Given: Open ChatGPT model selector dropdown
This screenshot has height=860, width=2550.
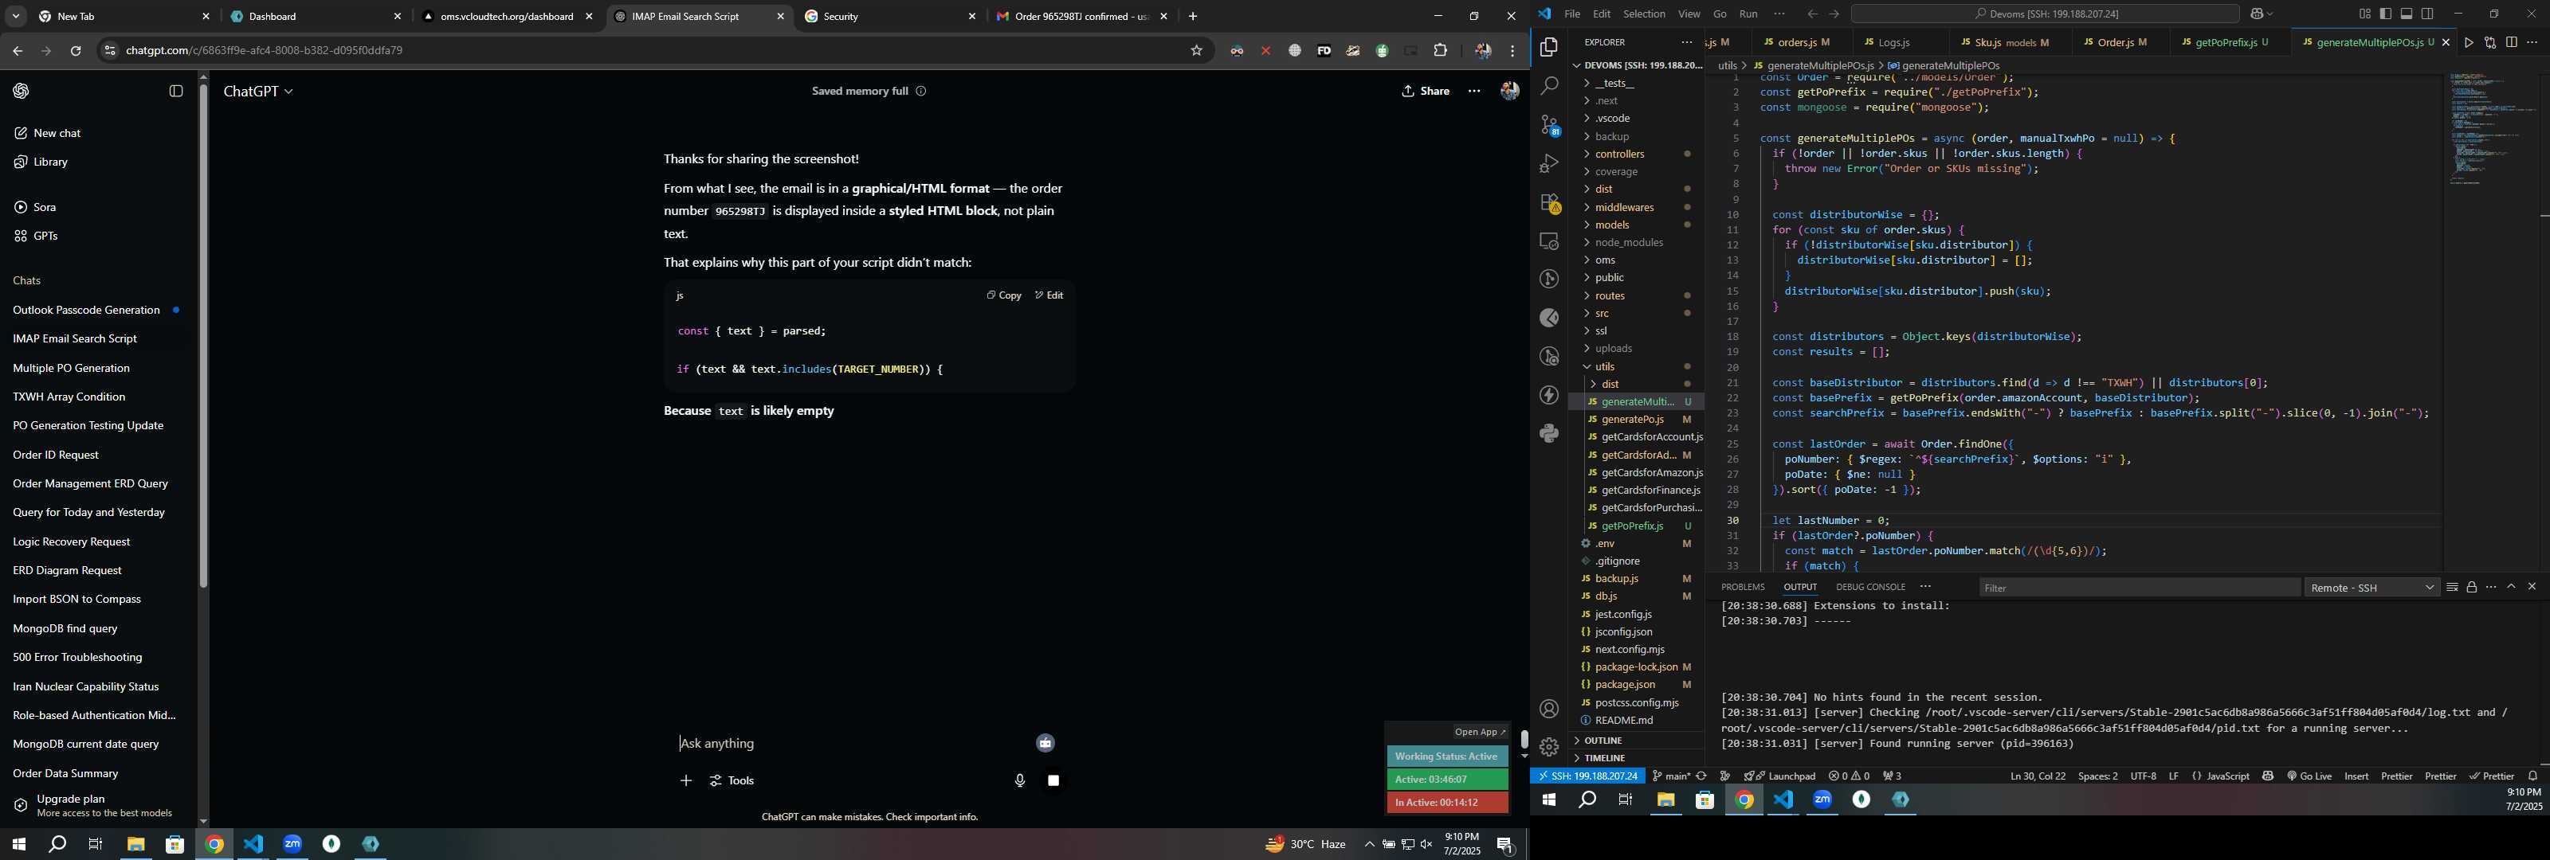Looking at the screenshot, I should pyautogui.click(x=258, y=91).
